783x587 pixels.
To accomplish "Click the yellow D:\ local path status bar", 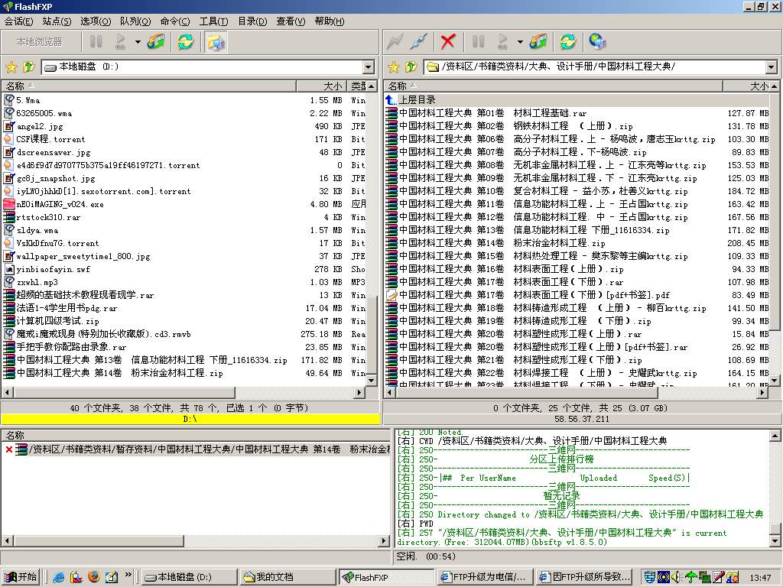I will coord(190,419).
